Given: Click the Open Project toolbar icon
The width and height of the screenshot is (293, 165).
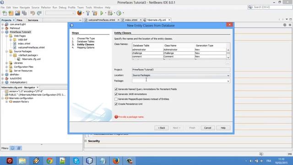Looking at the screenshot, I should (17, 13).
